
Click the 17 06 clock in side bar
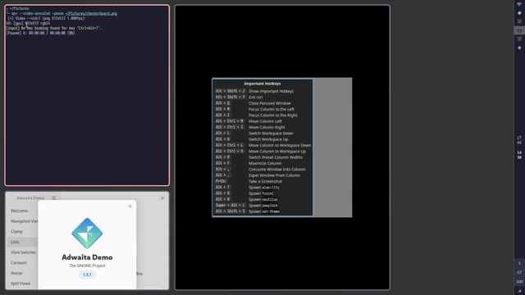click(x=519, y=140)
